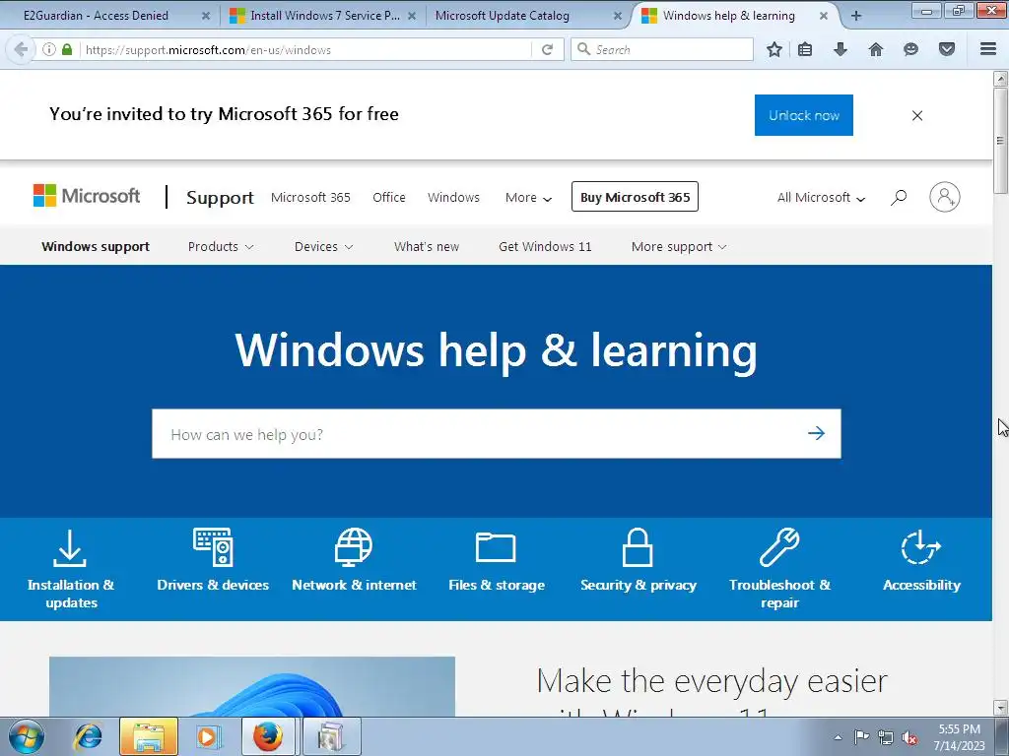The height and width of the screenshot is (756, 1009).
Task: Expand the More menu in Support header
Action: click(528, 197)
